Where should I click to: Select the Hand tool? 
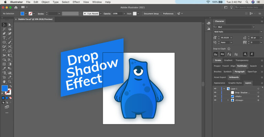click(x=4, y=82)
